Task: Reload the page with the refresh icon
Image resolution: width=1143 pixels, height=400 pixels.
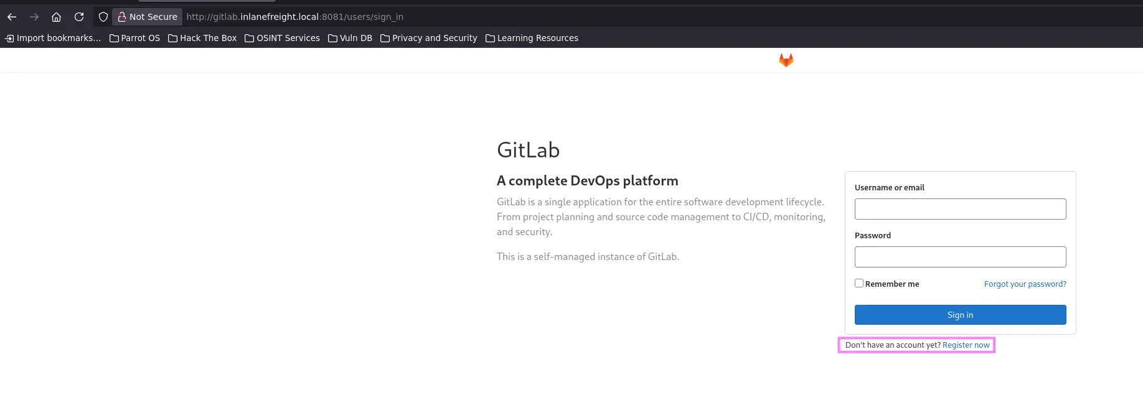Action: tap(79, 17)
